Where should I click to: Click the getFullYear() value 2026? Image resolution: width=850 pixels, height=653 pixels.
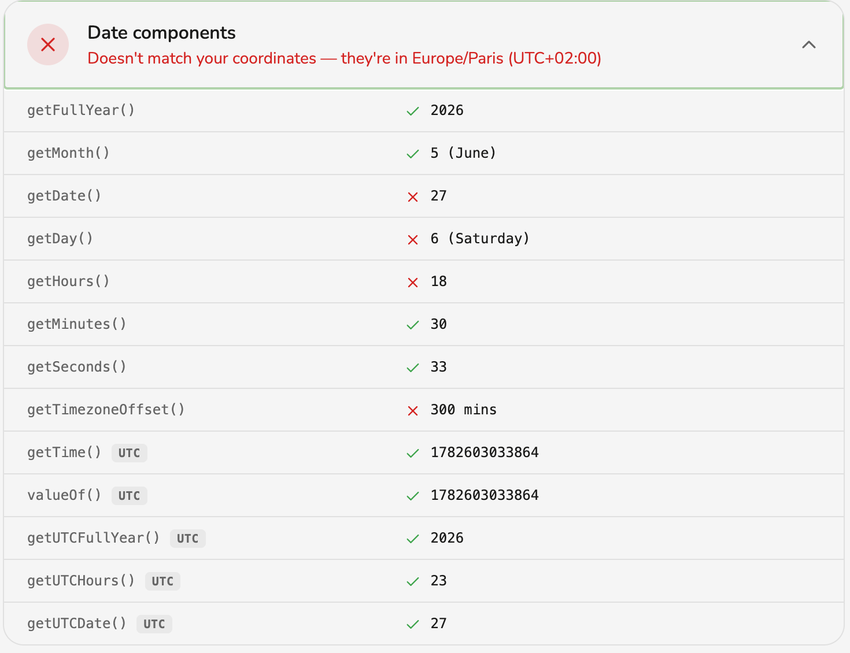click(447, 110)
